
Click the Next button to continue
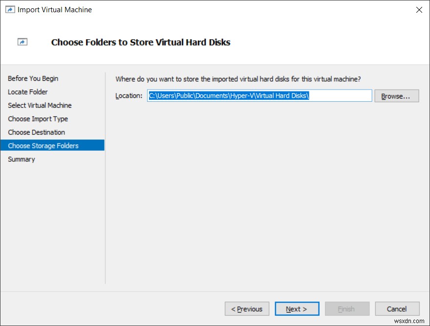[x=297, y=309]
